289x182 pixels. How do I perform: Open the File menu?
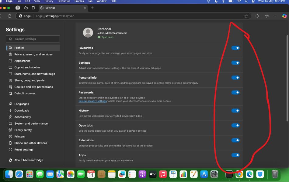(19, 1)
